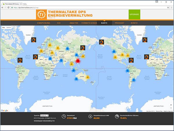This screenshot has width=174, height=131.
Task: Click PSU thumbnail marker near Florida, right map
Action: [131, 60]
